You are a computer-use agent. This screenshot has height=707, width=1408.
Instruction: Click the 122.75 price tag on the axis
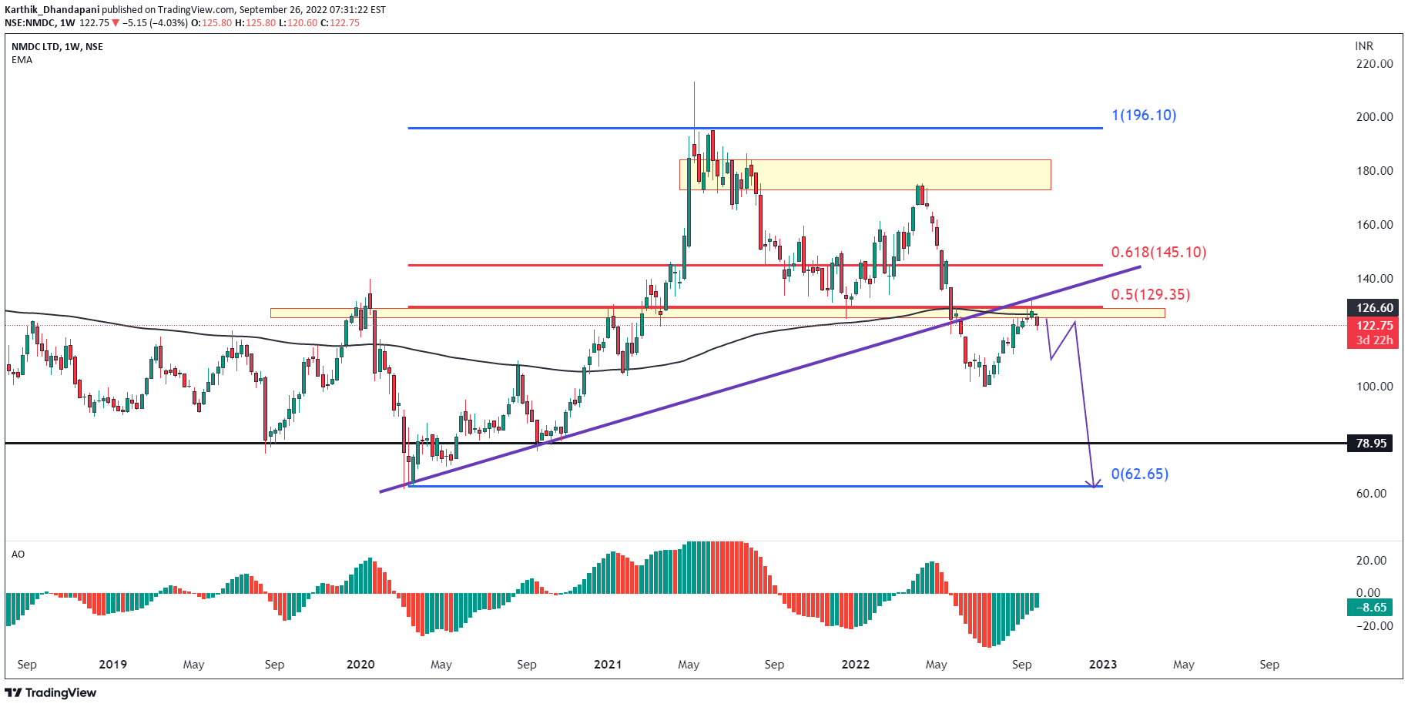click(x=1375, y=327)
